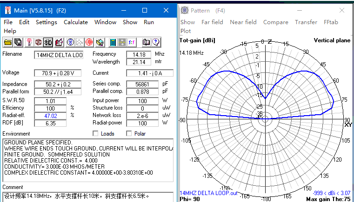Click the Structure loss value 0
This screenshot has height=202, width=354.
pyautogui.click(x=142, y=109)
